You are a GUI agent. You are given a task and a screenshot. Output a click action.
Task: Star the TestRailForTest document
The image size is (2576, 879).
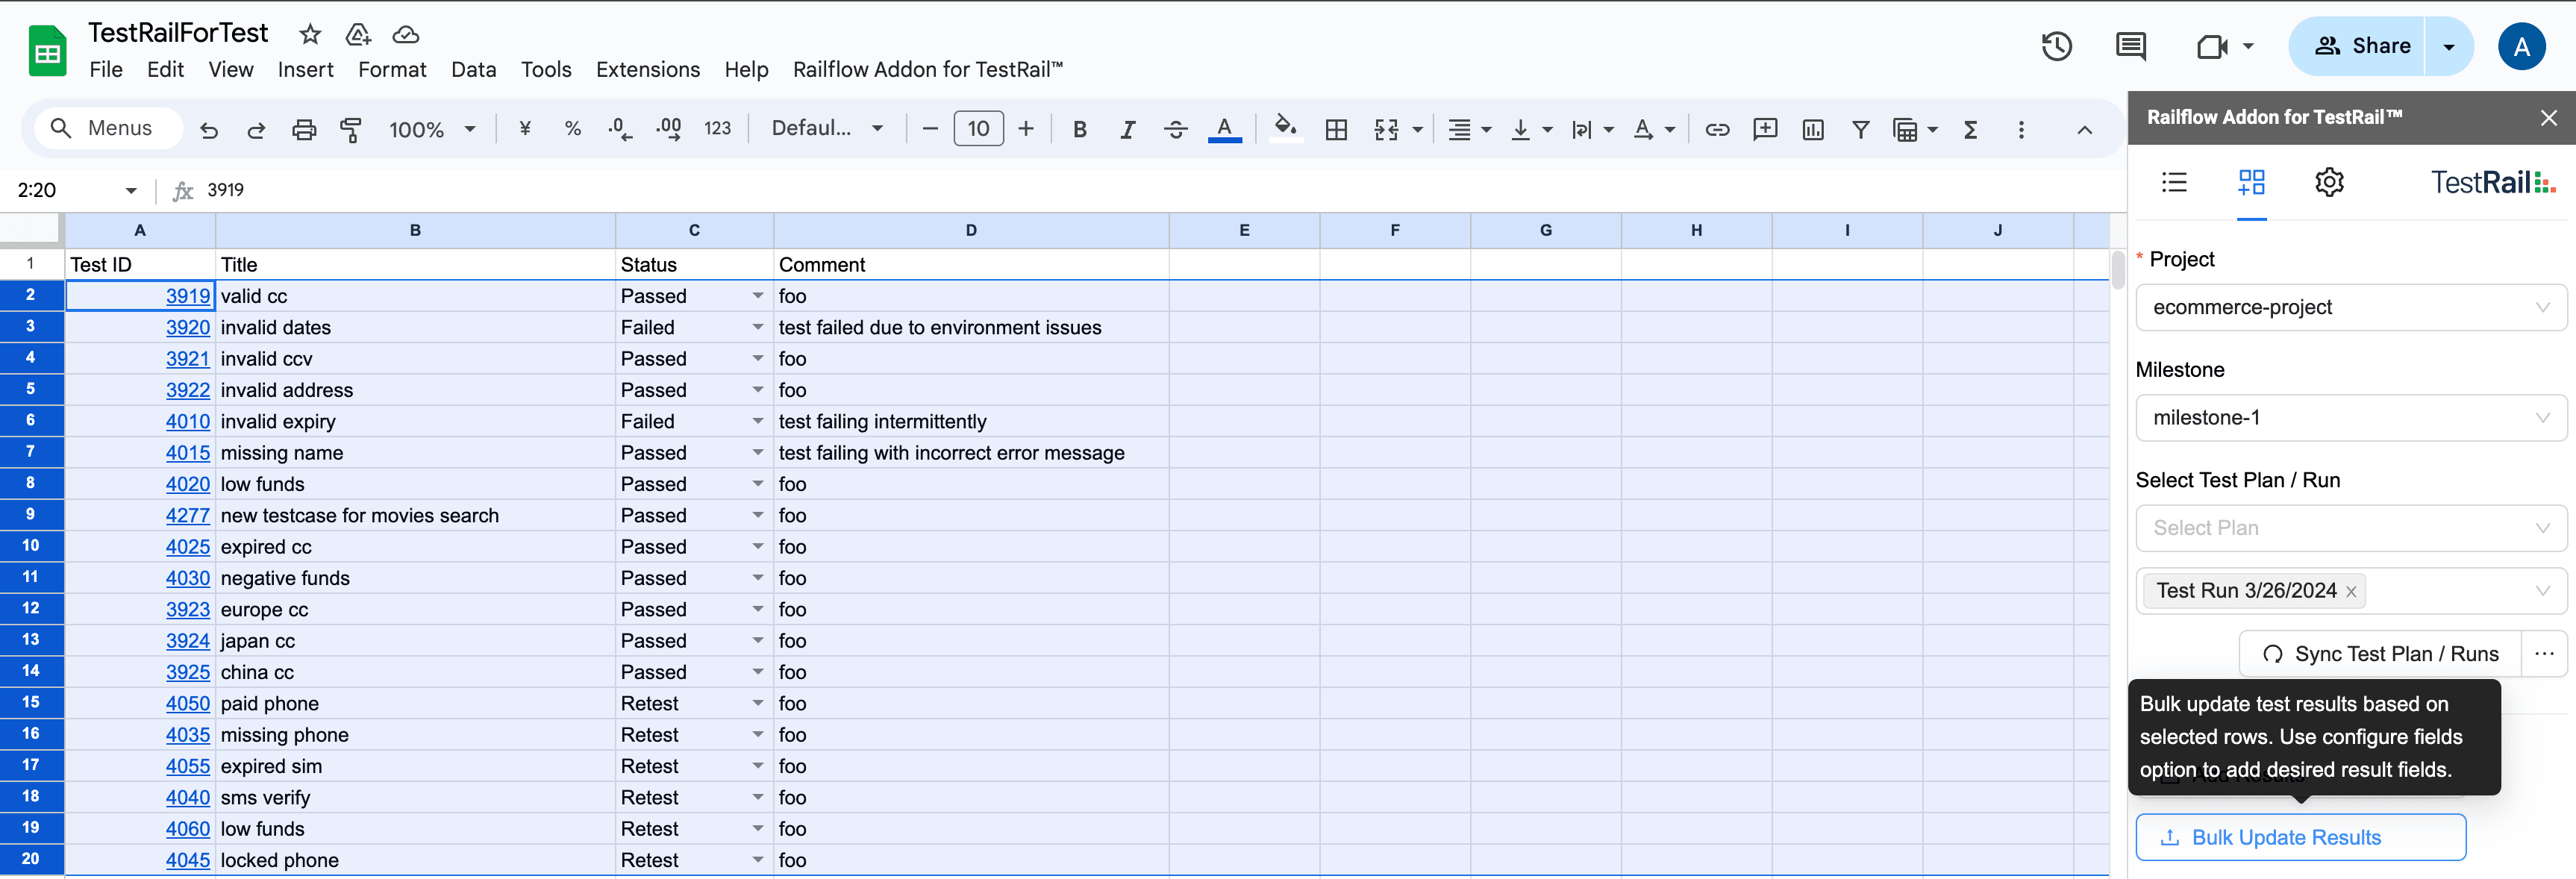(x=310, y=35)
